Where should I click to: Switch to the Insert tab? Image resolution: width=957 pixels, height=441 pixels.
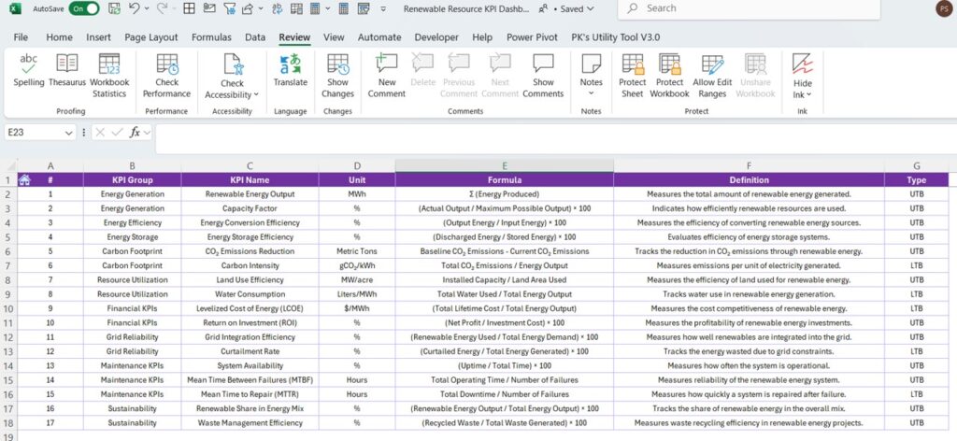tap(98, 37)
